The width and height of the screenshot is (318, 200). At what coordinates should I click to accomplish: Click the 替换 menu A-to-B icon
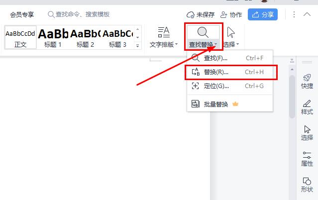click(196, 72)
